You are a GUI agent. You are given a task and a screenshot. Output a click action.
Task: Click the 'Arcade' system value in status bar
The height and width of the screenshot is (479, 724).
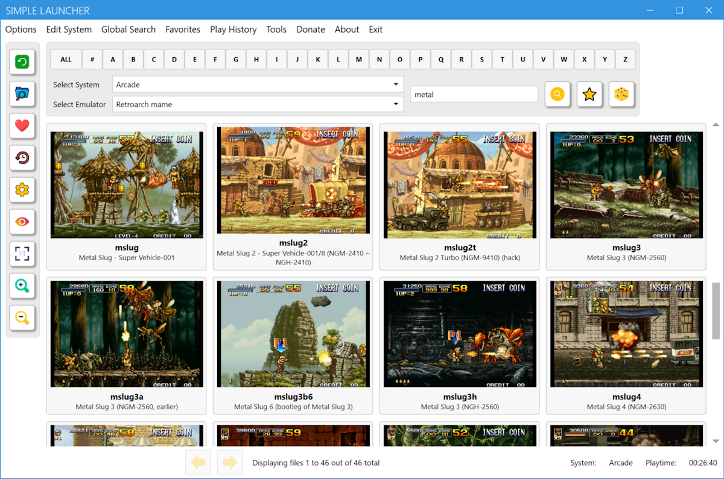[621, 463]
